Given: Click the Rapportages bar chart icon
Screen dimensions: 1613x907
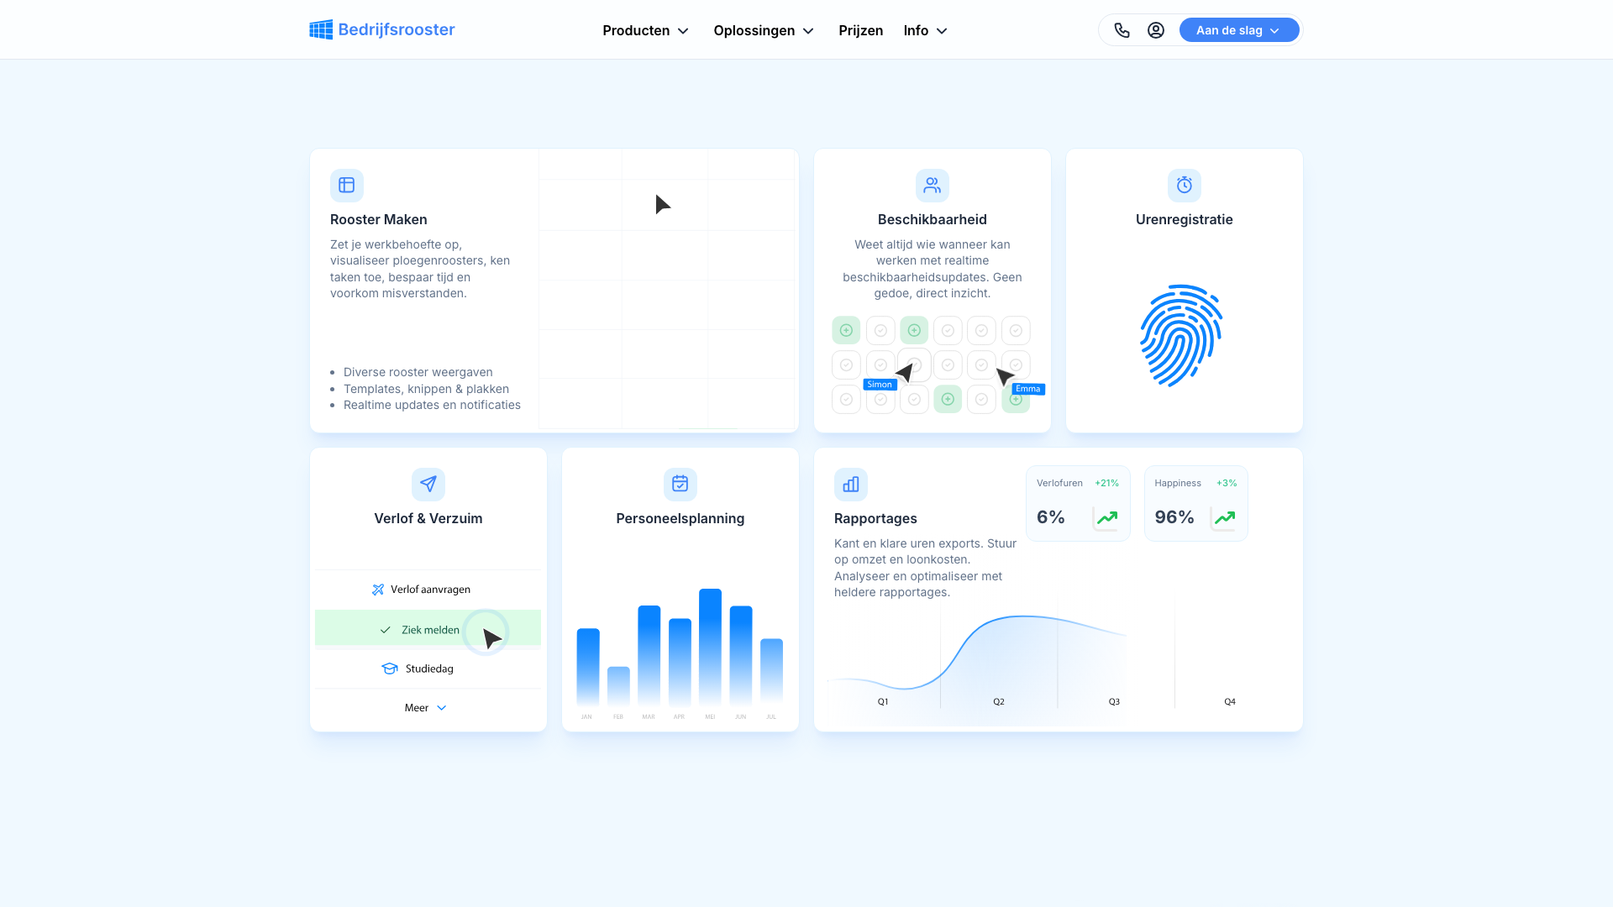Looking at the screenshot, I should click(850, 484).
